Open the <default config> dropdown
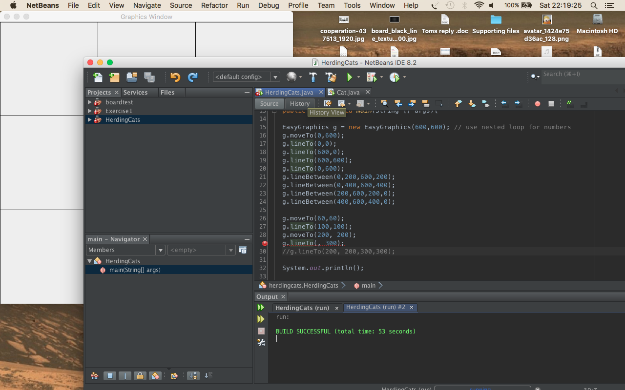The width and height of the screenshot is (625, 390). [x=246, y=77]
